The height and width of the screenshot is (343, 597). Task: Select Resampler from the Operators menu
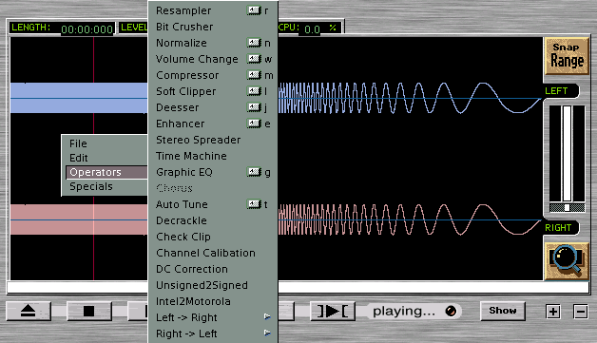point(213,10)
